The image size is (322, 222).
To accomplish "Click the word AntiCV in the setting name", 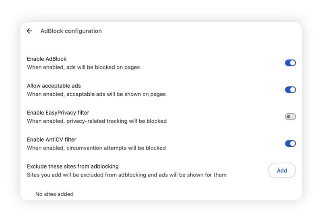I will [57, 140].
